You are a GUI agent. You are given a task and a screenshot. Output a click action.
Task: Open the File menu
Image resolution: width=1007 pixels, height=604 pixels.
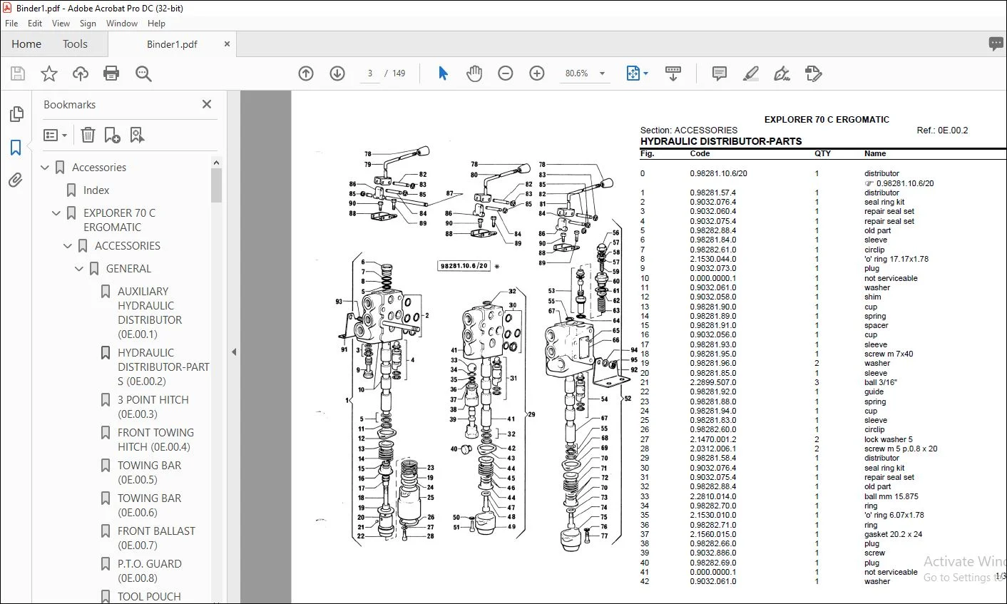pos(11,24)
